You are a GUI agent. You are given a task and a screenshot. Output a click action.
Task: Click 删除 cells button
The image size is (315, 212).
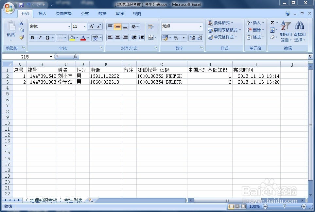255,30
